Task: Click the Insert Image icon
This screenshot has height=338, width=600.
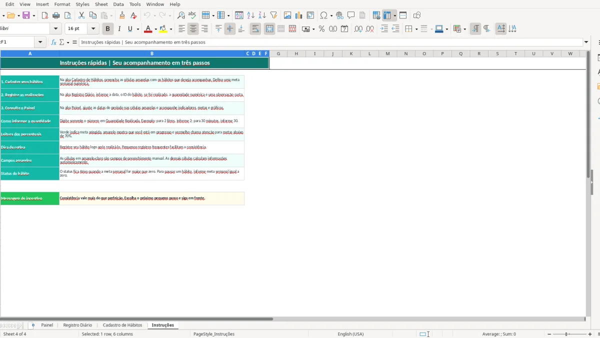Action: coord(287,16)
